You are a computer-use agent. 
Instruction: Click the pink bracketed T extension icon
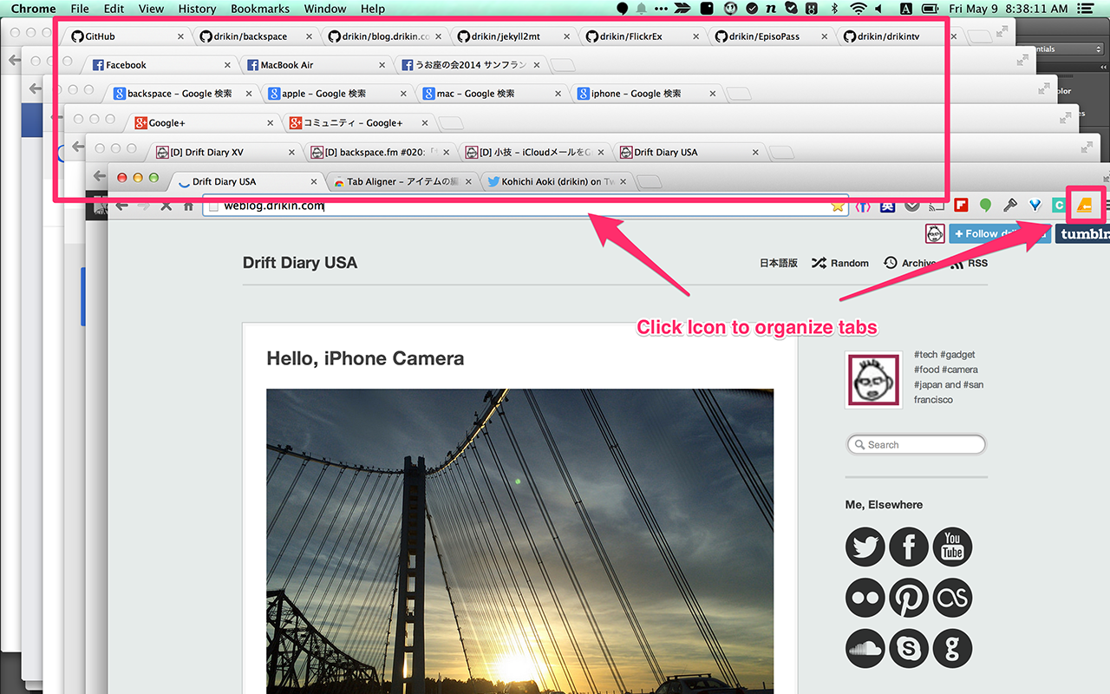point(863,206)
